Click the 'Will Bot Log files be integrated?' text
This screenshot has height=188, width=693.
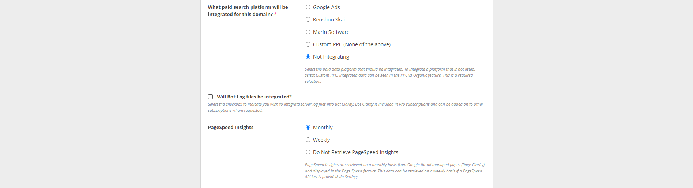[x=254, y=97]
